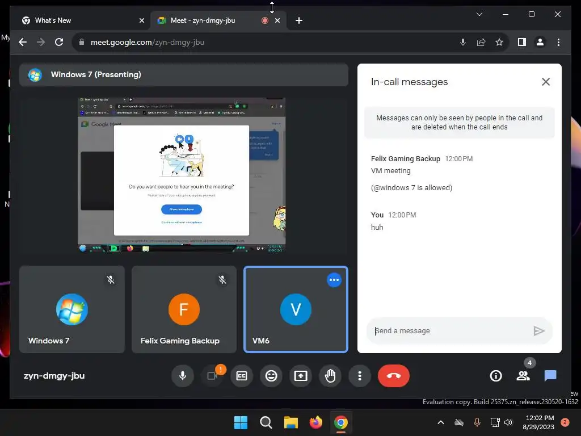Screen dimensions: 581x436
Task: Close the In-call messages panel
Action: click(x=546, y=82)
